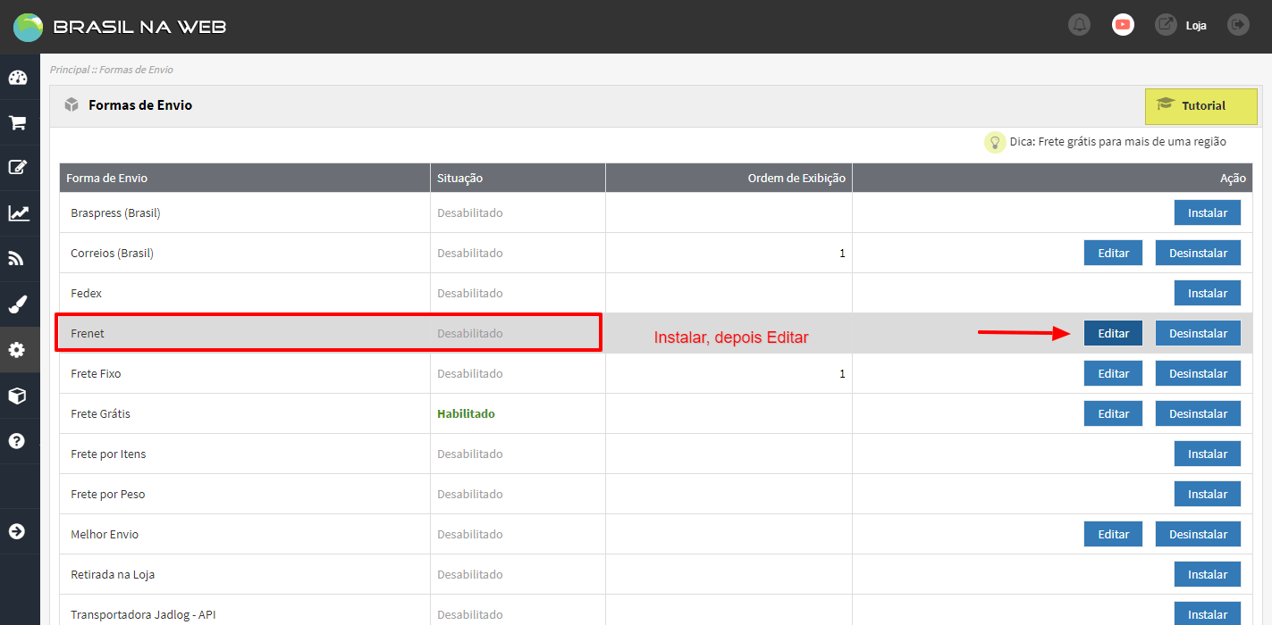Open the help question mark icon

pyautogui.click(x=18, y=441)
